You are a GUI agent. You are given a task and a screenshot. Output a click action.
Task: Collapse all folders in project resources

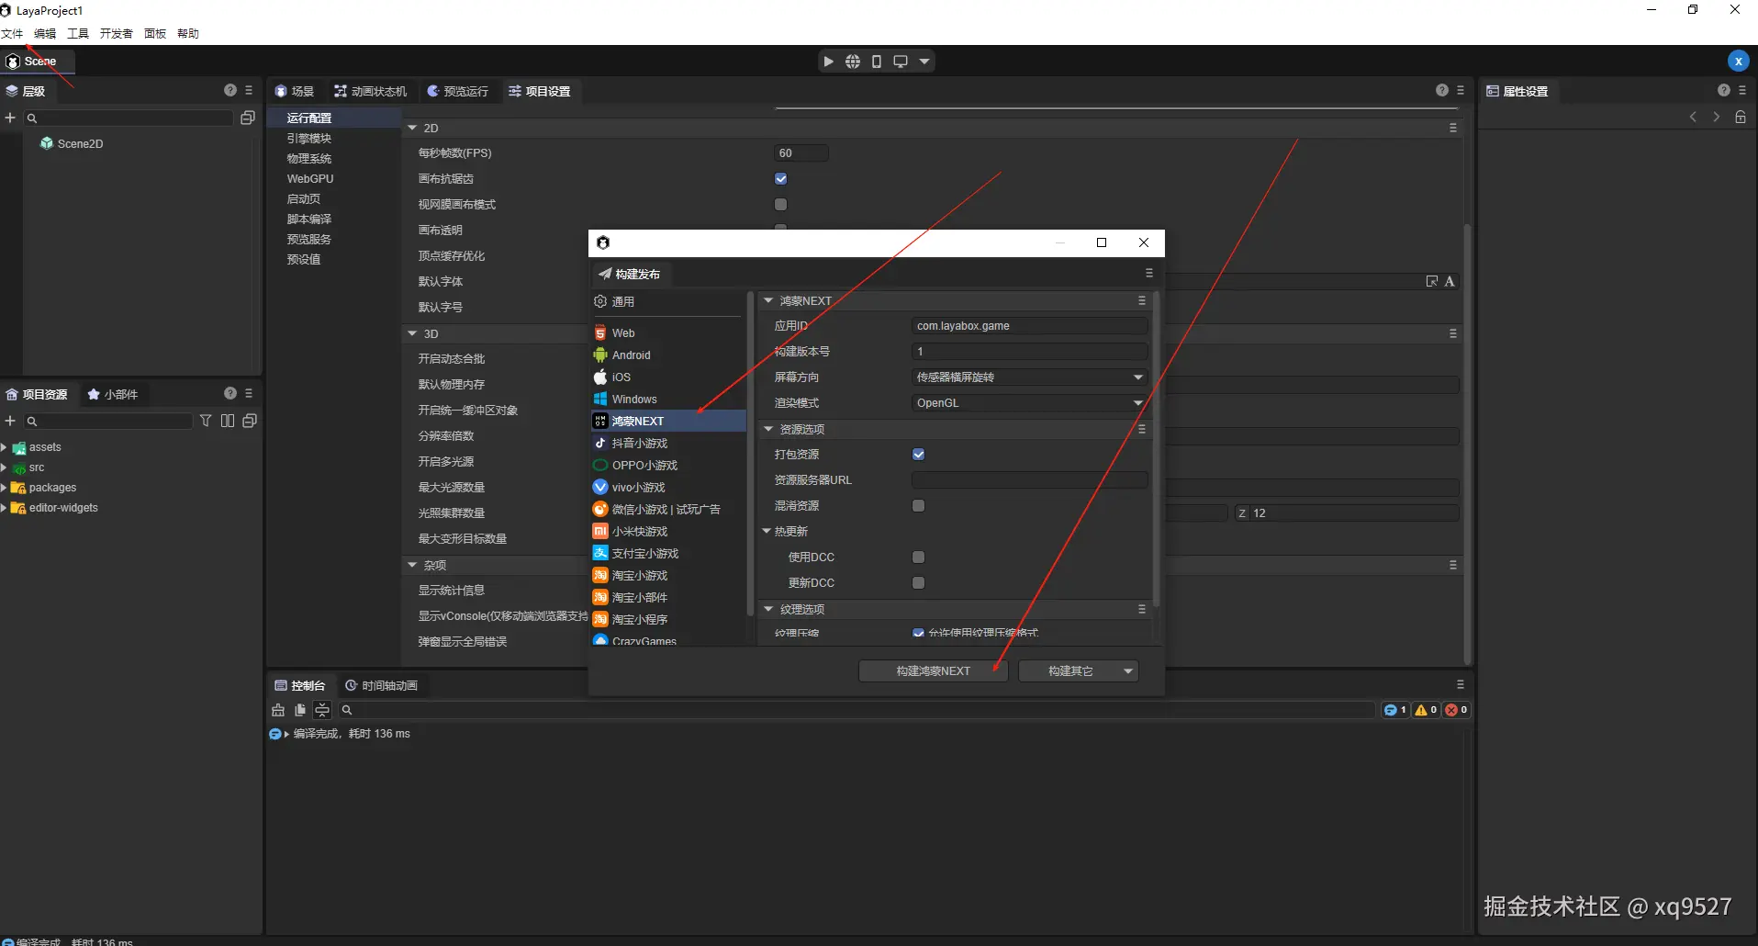[x=250, y=421]
